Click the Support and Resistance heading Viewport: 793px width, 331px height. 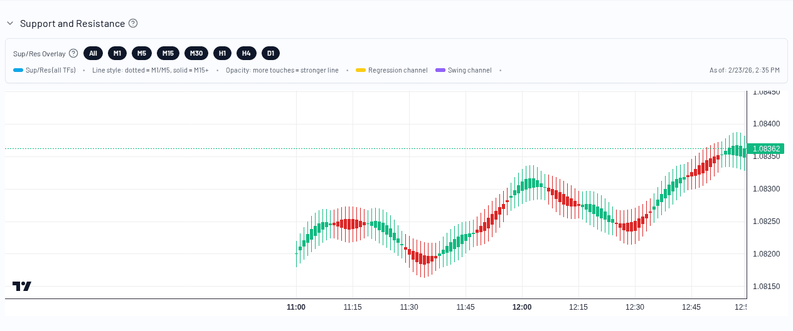tap(72, 24)
